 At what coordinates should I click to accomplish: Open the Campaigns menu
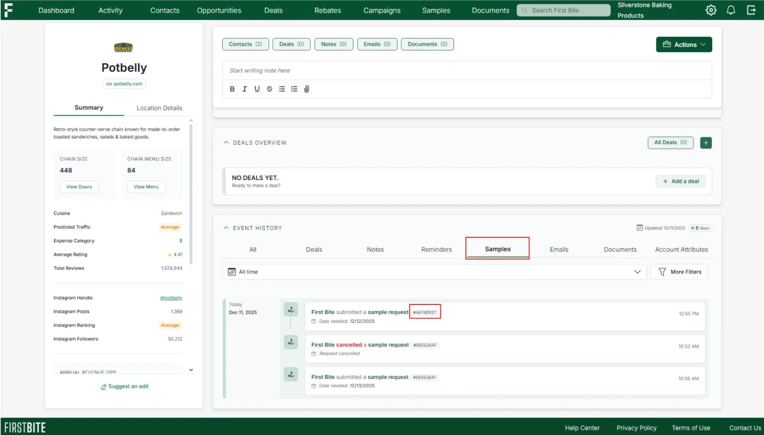pyautogui.click(x=382, y=10)
